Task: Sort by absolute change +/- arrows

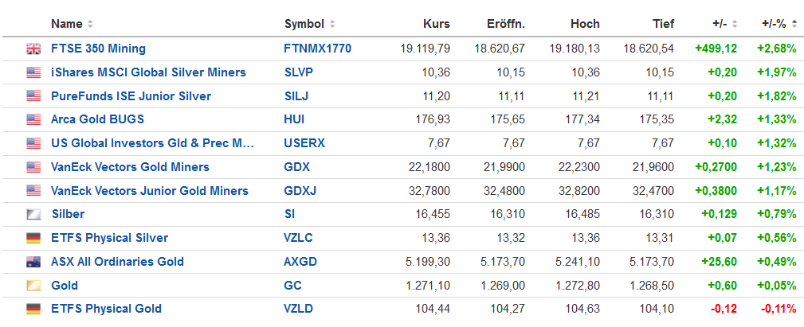Action: pyautogui.click(x=734, y=24)
